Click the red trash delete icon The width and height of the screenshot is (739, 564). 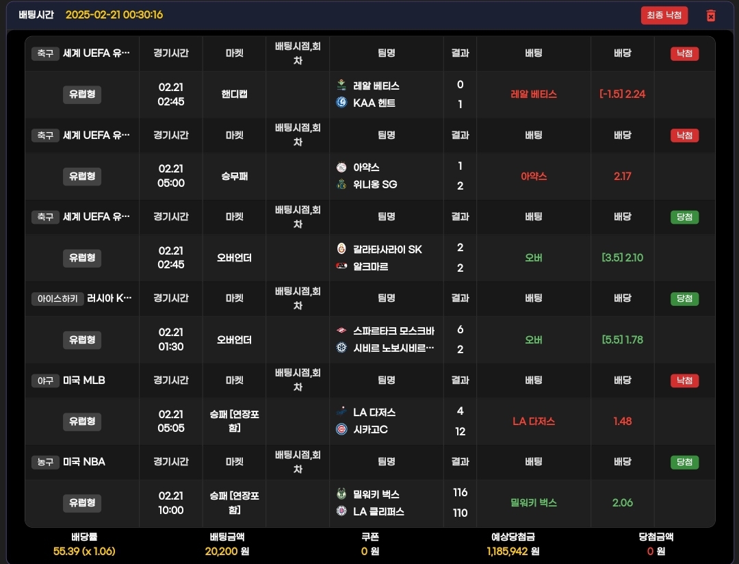(710, 16)
